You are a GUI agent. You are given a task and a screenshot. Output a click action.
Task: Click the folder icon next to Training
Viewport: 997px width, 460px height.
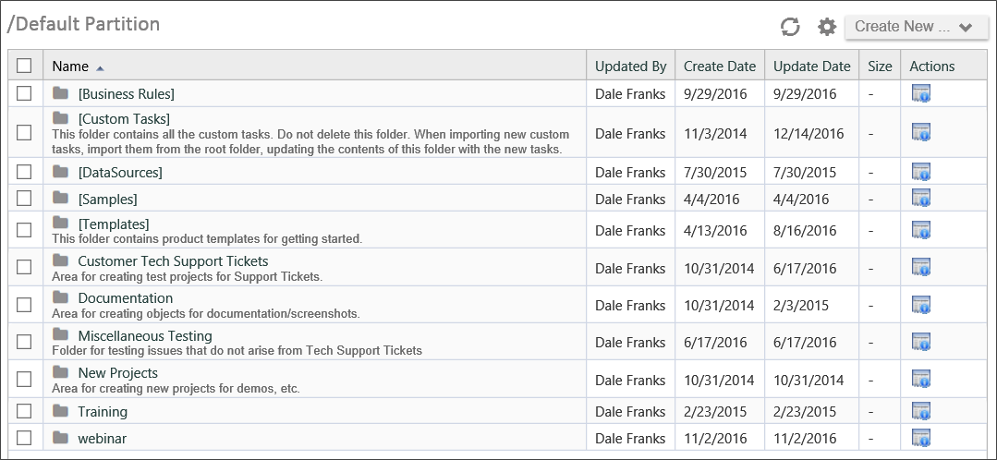[x=61, y=411]
